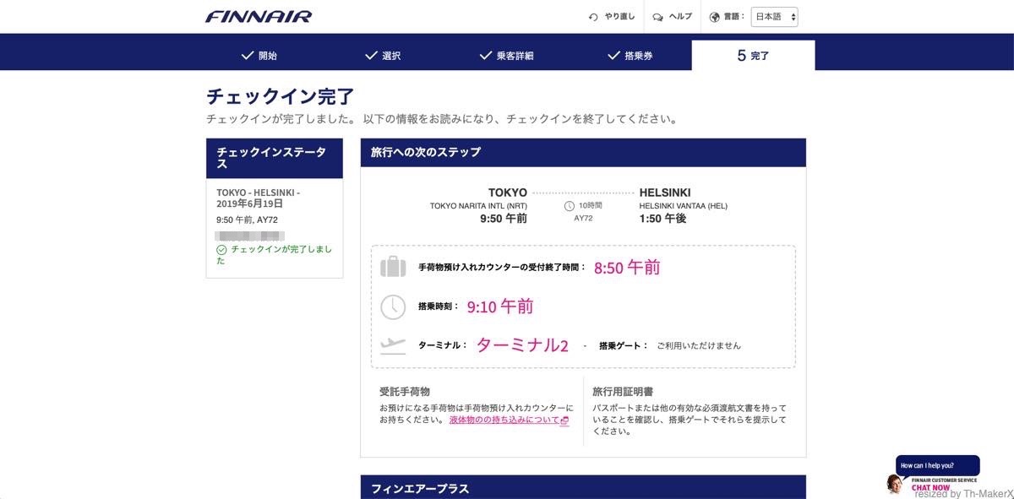
Task: Click the TOKYO NARITA INTL (NRT) text
Action: [478, 205]
